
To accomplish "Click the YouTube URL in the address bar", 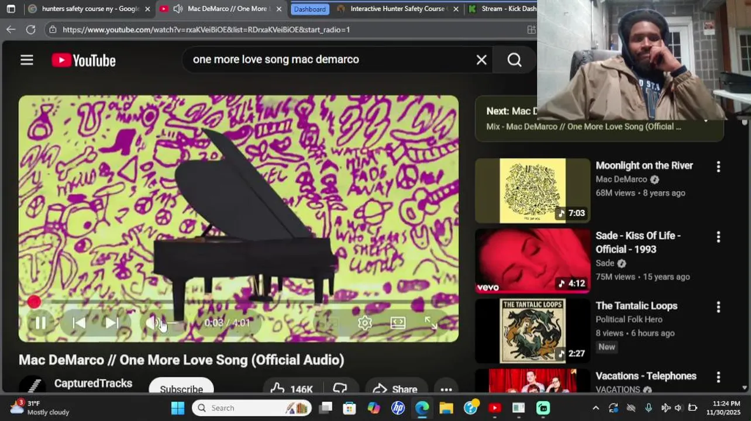I will pyautogui.click(x=206, y=29).
